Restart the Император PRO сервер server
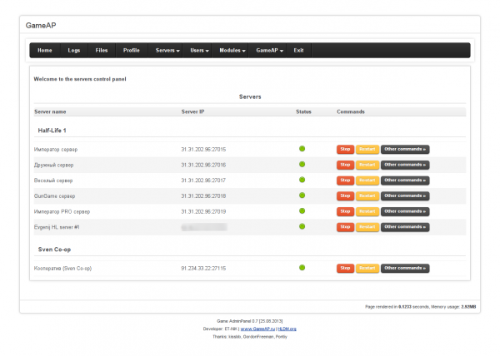Screen dimensions: 500x356 (x=367, y=211)
